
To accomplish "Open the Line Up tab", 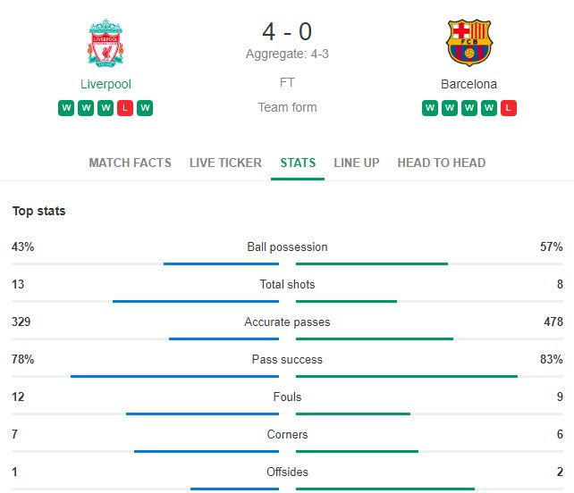I will [x=357, y=163].
